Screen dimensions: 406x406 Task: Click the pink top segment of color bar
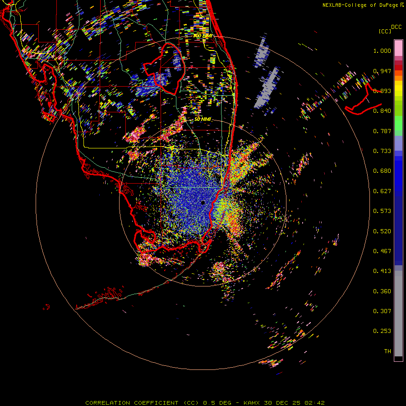pyautogui.click(x=398, y=48)
